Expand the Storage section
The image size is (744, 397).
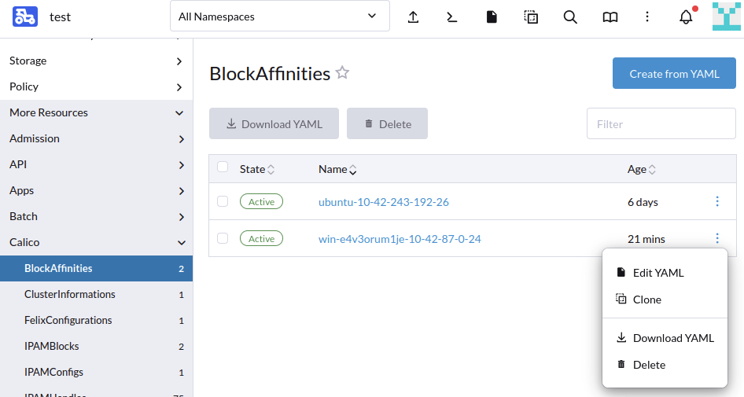96,61
